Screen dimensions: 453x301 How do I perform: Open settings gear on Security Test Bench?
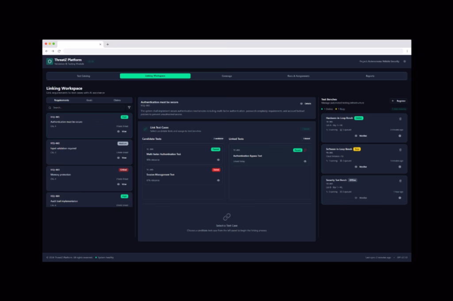[x=400, y=198]
